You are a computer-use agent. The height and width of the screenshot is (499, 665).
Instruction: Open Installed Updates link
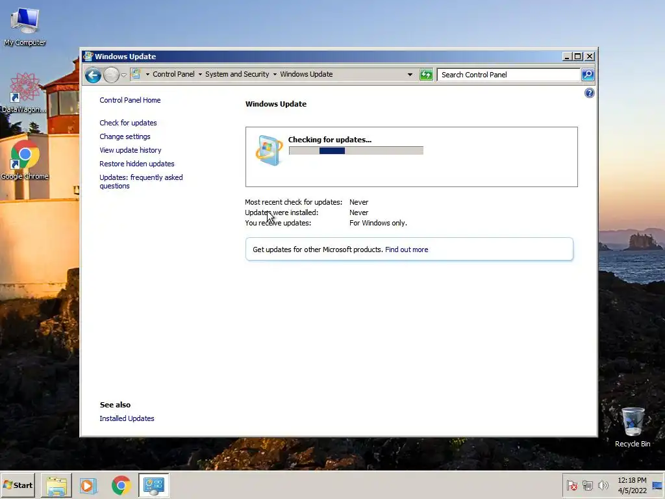tap(127, 418)
